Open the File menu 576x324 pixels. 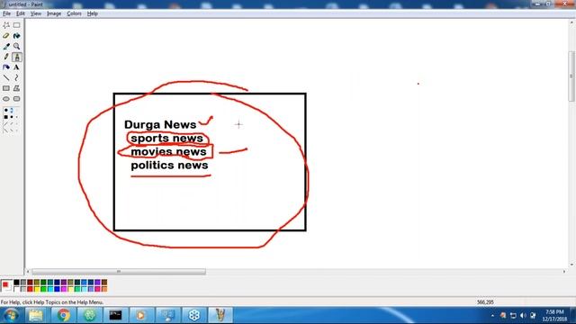point(6,13)
